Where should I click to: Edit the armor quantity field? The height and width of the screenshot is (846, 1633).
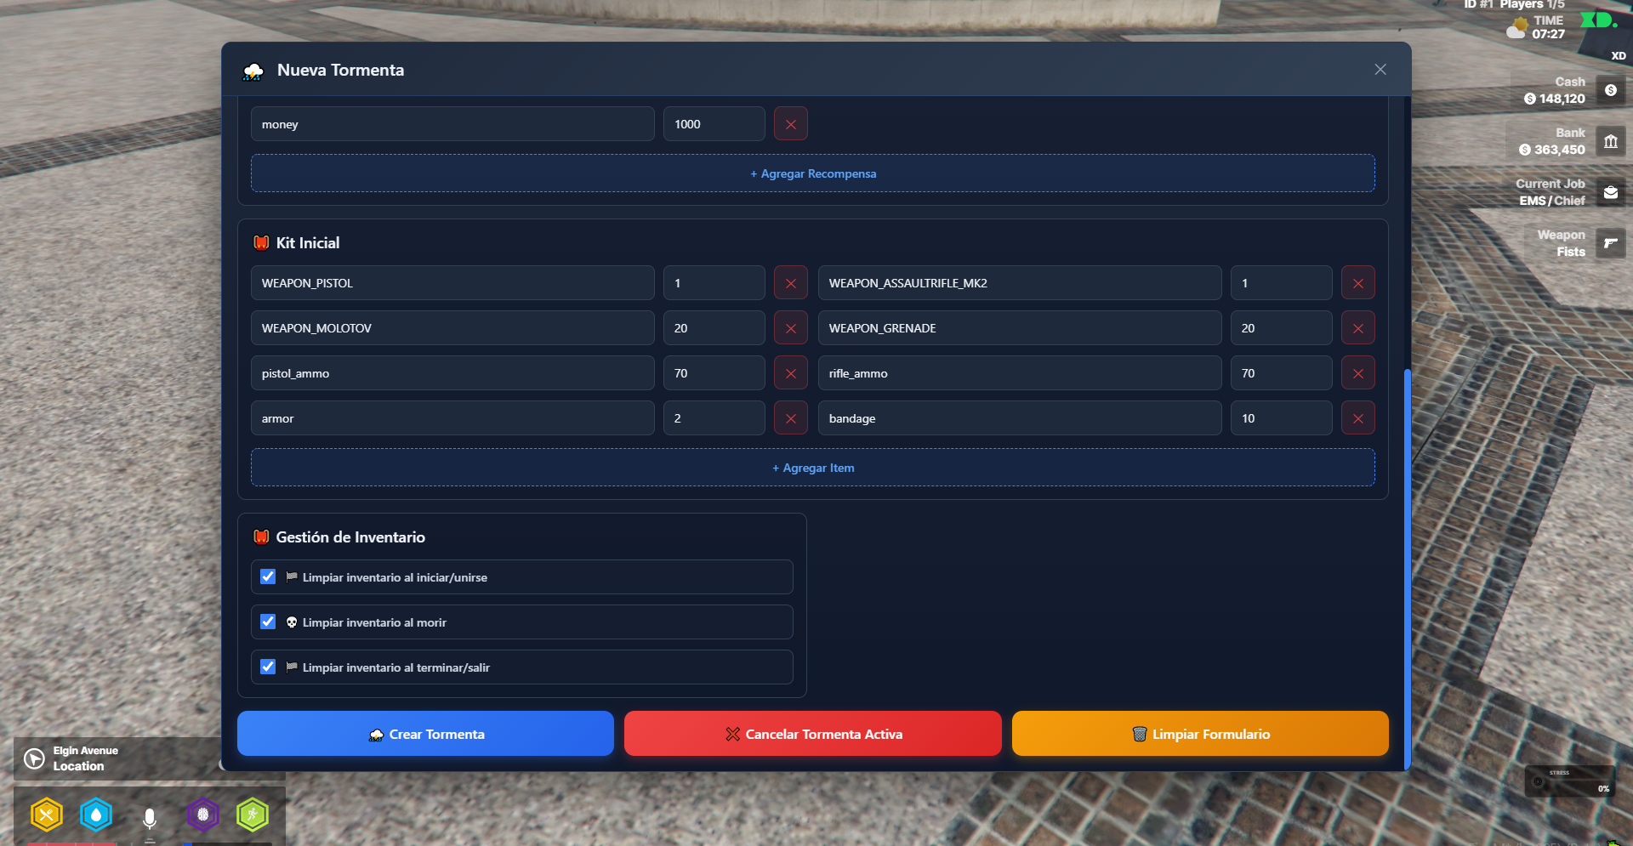point(714,418)
